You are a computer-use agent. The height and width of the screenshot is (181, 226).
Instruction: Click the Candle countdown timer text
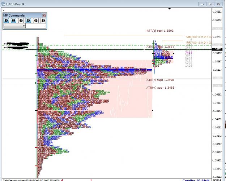click(196, 180)
